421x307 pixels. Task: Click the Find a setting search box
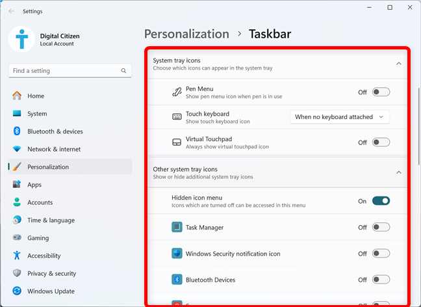(70, 71)
